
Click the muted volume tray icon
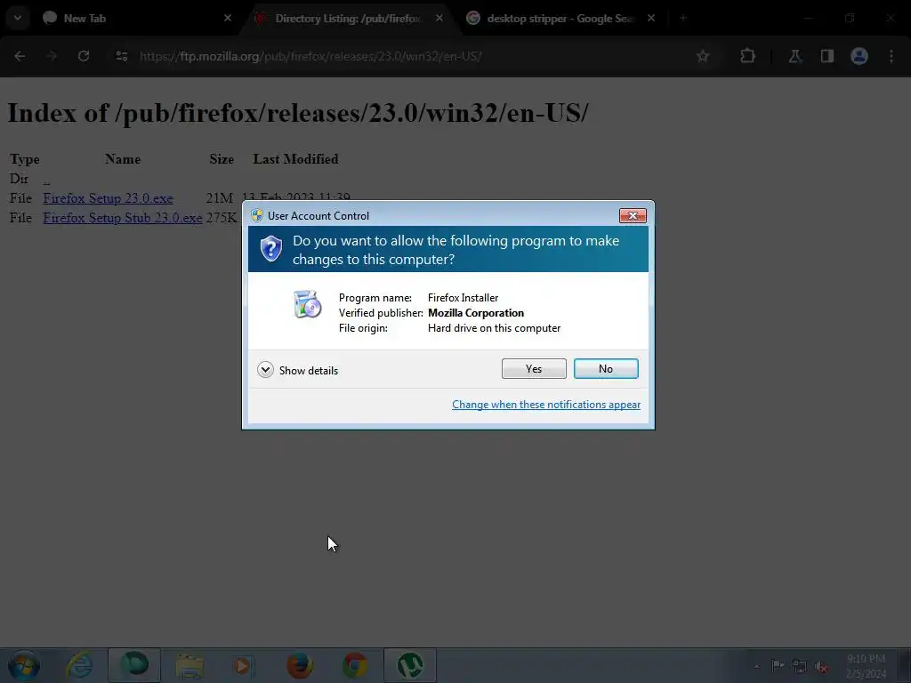821,667
